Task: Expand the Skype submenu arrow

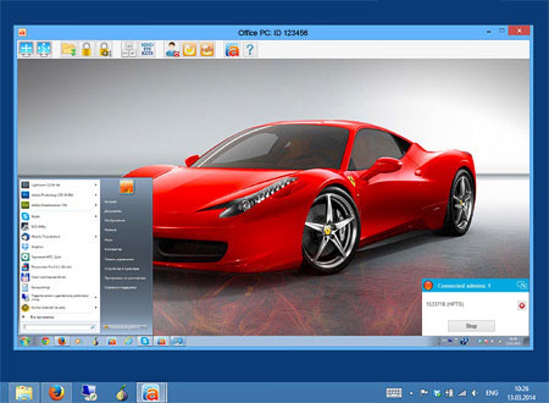Action: click(96, 216)
